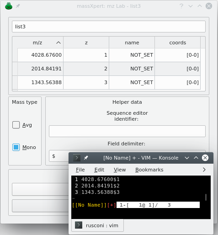The image size is (218, 235).
Task: Click terminal icon on rusconi : vim tab
Action: click(x=79, y=225)
